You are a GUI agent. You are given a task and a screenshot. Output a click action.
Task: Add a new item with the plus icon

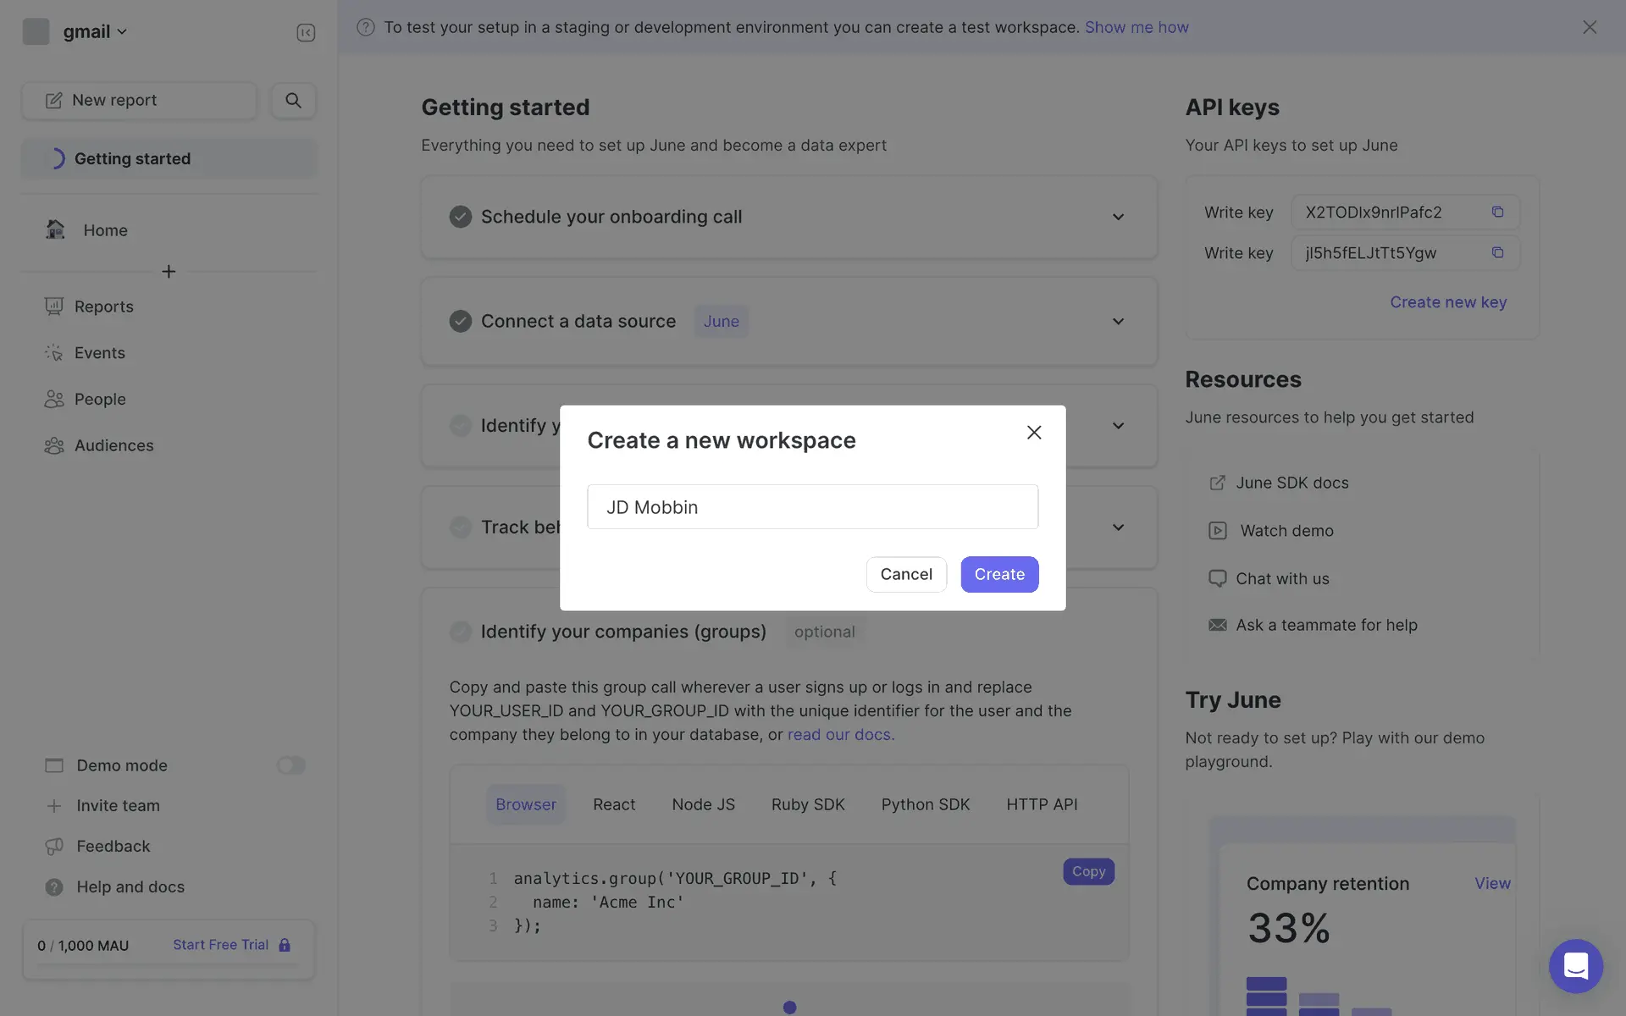click(x=169, y=272)
